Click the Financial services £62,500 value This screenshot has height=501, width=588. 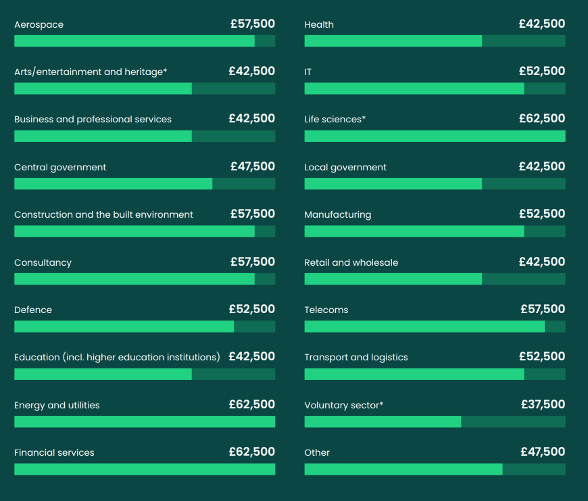(x=252, y=452)
